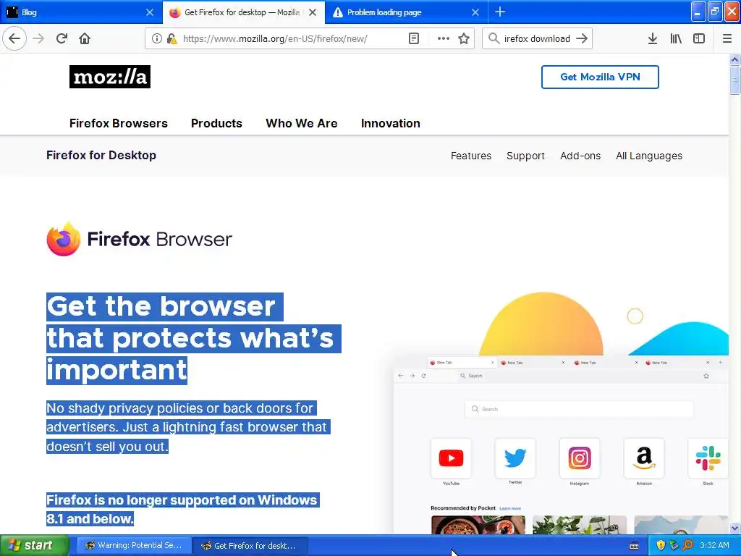741x556 pixels.
Task: Click the padlock warning icon
Action: (172, 39)
